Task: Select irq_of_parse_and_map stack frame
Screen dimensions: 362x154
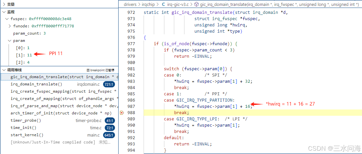Action: coord(59,106)
